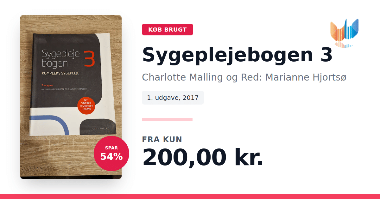Click the colorful book logo icon
The height and width of the screenshot is (199, 380).
344,30
